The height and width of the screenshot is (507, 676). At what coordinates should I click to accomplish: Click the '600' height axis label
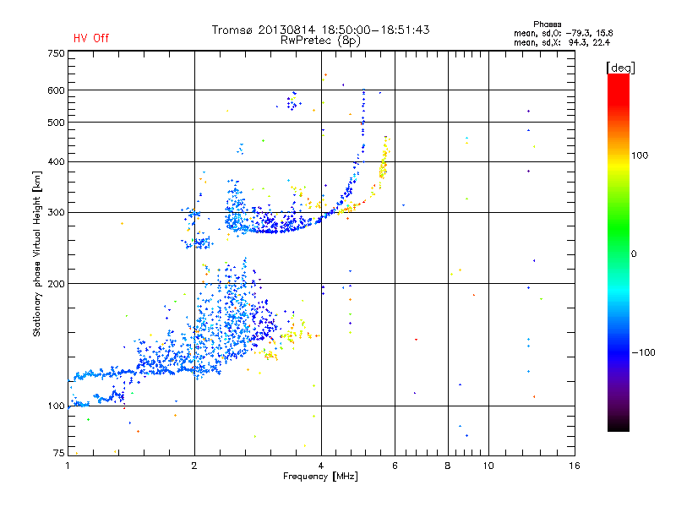click(56, 90)
